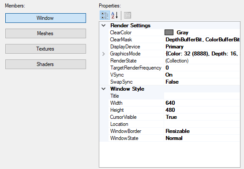The image size is (244, 169).
Task: Open the Textures member
Action: 45,49
